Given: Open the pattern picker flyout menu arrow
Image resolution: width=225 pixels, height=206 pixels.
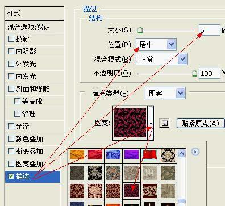Looking at the screenshot, I should coord(195,152).
